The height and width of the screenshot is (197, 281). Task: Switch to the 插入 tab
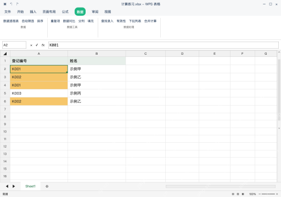33,11
